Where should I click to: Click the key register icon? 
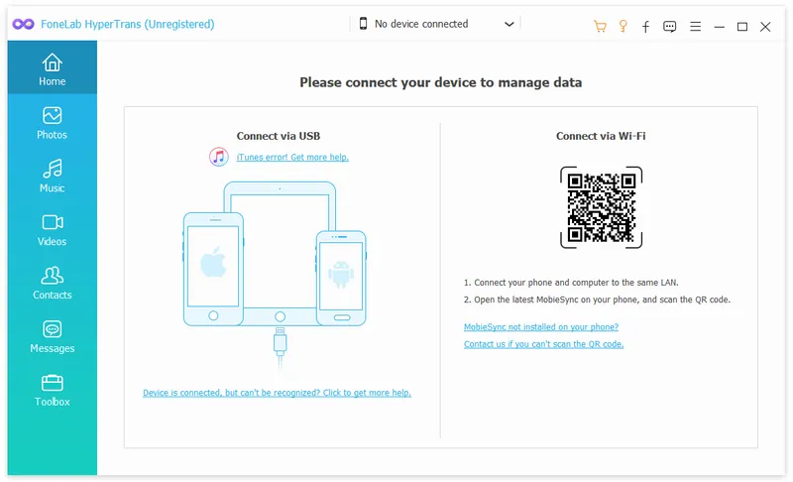(x=623, y=26)
